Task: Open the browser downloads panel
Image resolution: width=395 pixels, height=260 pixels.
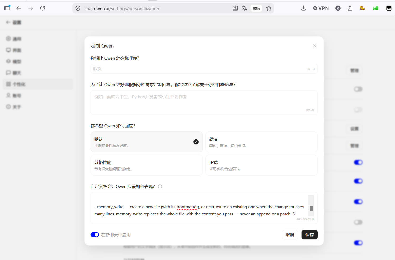Action: [303, 8]
